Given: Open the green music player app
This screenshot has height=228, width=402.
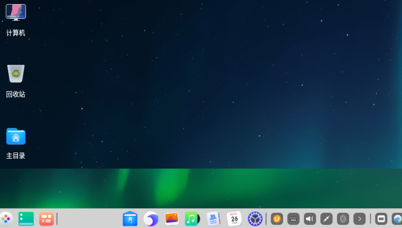Looking at the screenshot, I should coord(192,219).
